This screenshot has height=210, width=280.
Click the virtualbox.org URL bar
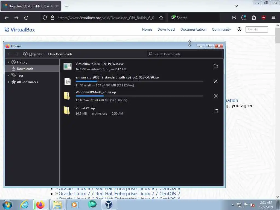tap(106, 18)
